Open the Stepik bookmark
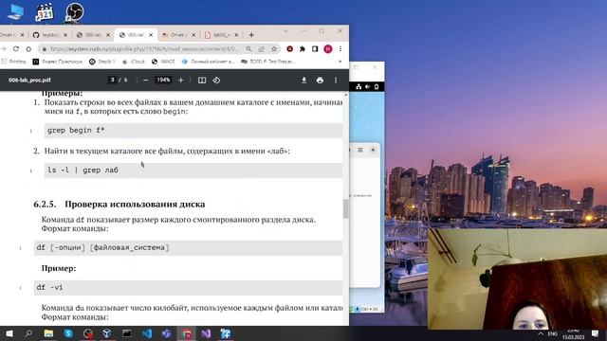This screenshot has height=341, width=607. 101,62
